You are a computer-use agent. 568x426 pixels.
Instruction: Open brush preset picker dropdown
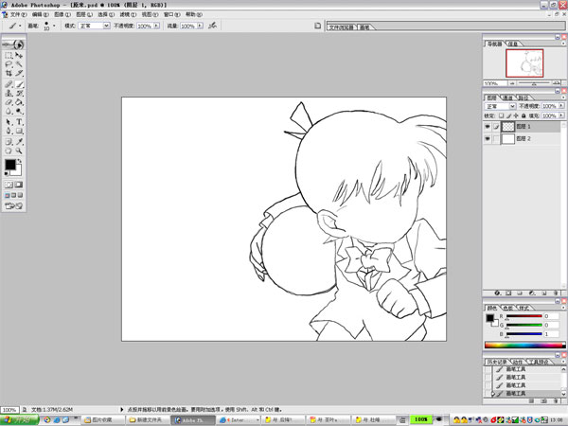click(54, 26)
